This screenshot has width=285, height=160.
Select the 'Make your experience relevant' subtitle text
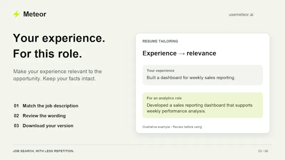click(57, 75)
